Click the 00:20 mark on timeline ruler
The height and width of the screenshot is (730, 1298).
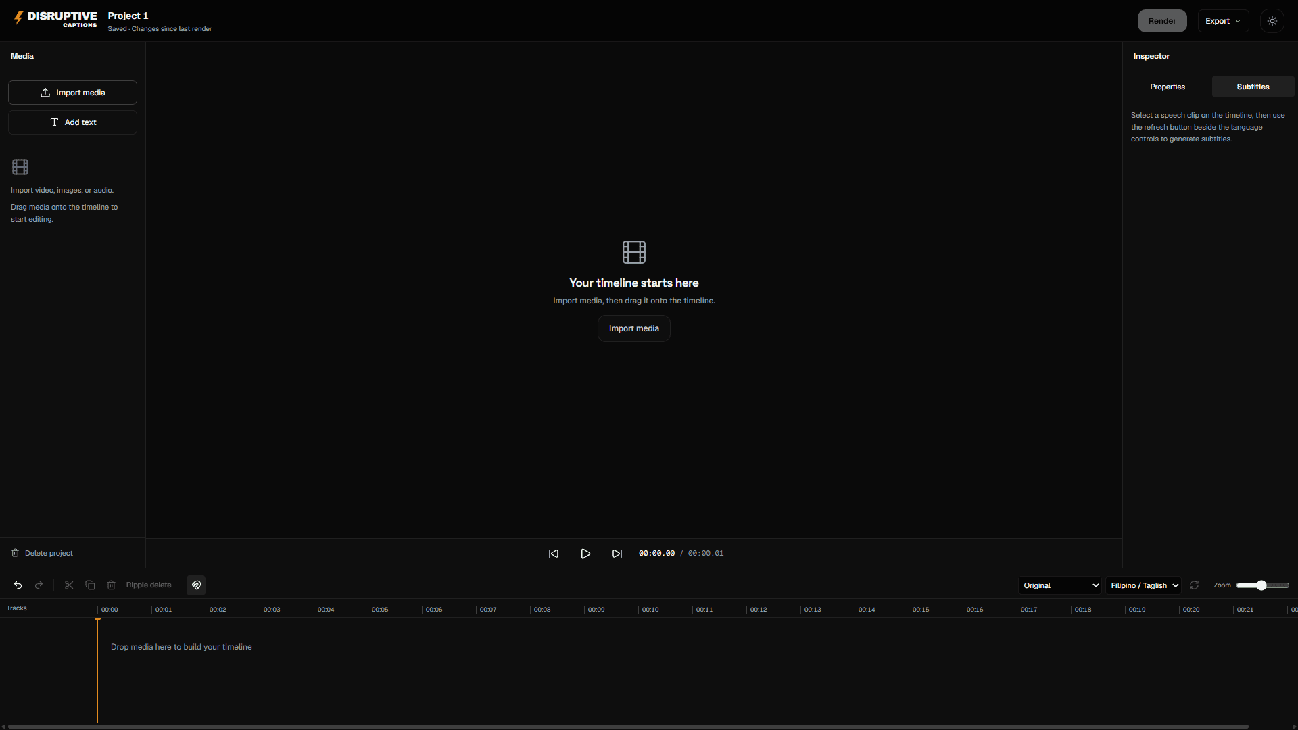click(1191, 610)
